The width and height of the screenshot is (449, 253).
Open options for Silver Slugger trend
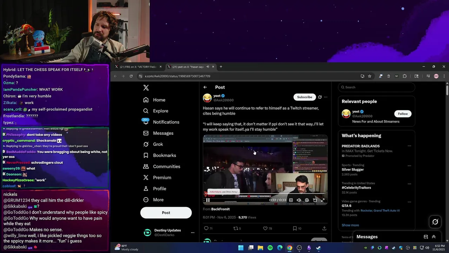coord(409,166)
